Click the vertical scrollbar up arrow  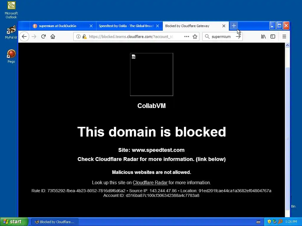[287, 45]
